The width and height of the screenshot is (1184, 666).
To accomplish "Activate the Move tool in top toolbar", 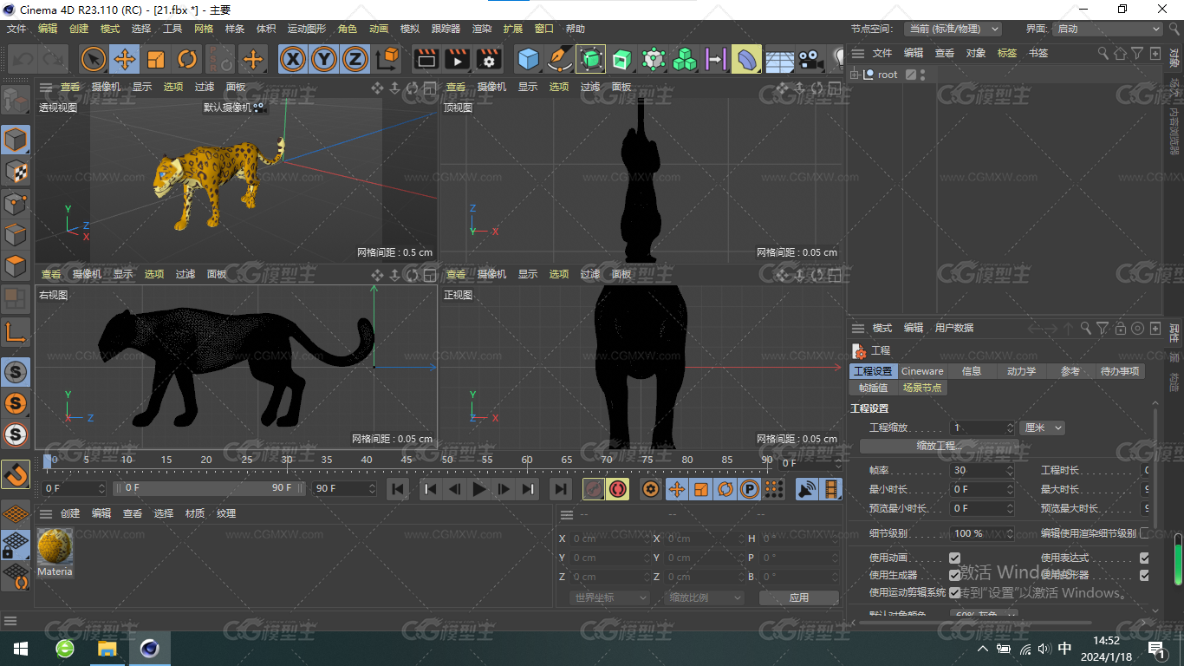I will [x=125, y=59].
